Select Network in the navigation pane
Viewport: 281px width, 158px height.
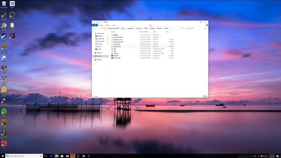[99, 60]
